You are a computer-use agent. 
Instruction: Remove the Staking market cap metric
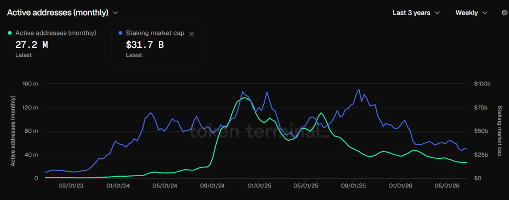[x=192, y=34]
